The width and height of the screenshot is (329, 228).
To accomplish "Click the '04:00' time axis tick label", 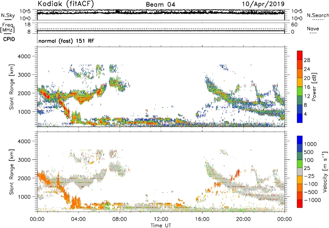I will point(78,219).
